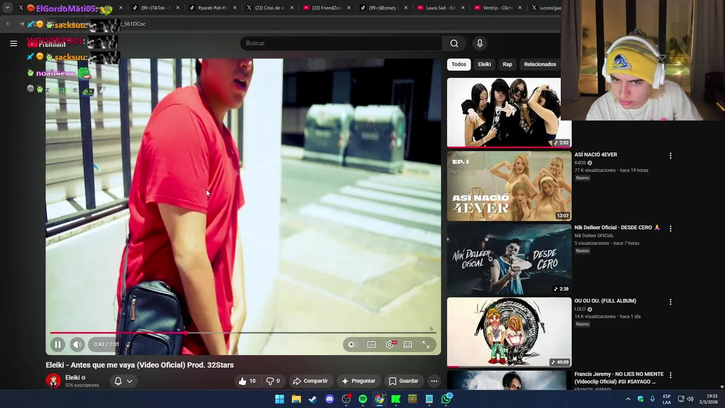Screen dimensions: 725x408
Task: Click Francis Jeremy NO LIES NO MIENTE title
Action: click(619, 378)
